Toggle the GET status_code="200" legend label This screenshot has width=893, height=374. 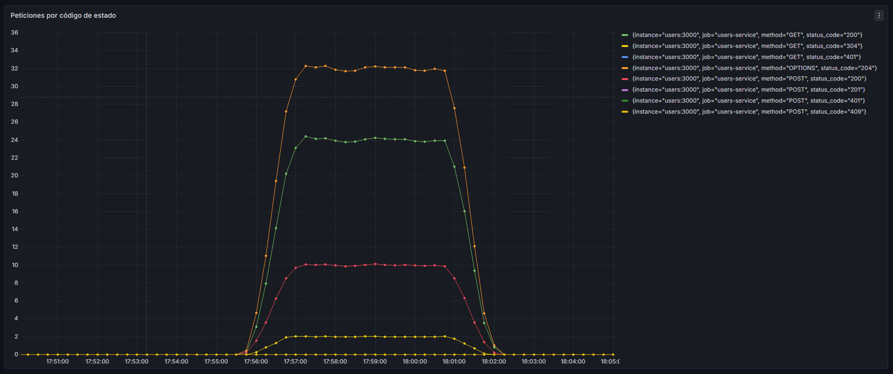(747, 35)
